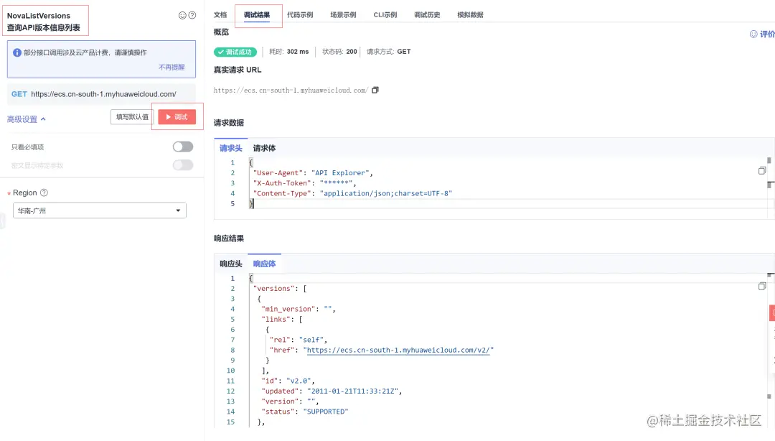Click the "2011-01-21T11:33:21Z" updated value
This screenshot has width=775, height=441.
(352, 391)
